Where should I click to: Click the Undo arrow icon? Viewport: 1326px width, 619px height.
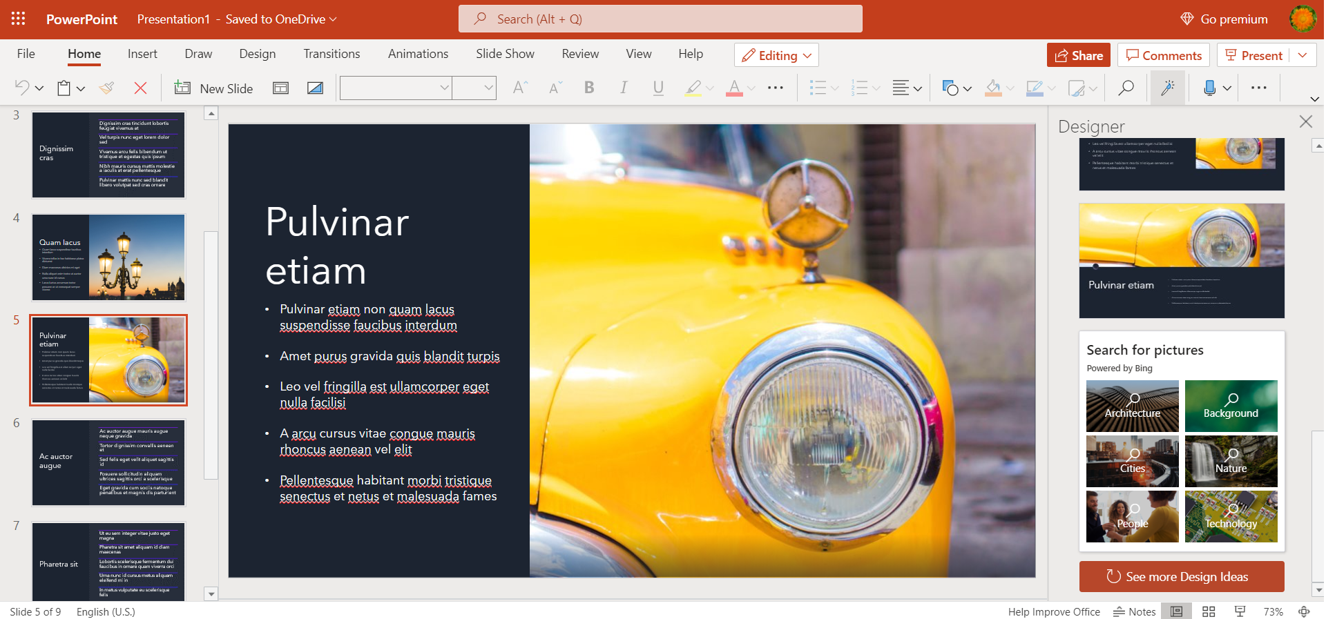[22, 88]
